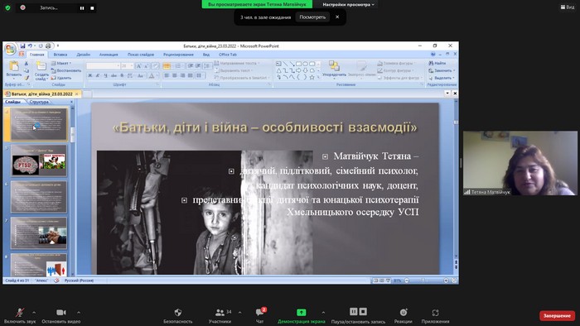Stop video (Остановить видео)

[x=61, y=316]
